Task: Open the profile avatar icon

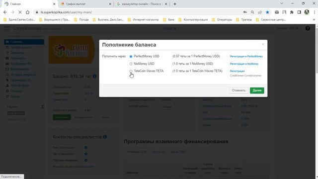Action: pyautogui.click(x=307, y=12)
